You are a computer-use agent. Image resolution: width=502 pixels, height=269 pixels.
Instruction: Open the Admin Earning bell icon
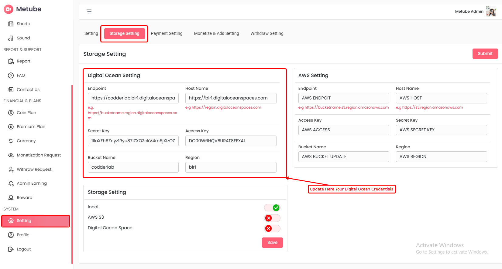(x=11, y=183)
